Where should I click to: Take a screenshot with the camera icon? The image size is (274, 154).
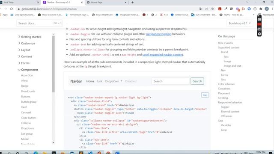[x=259, y=19]
